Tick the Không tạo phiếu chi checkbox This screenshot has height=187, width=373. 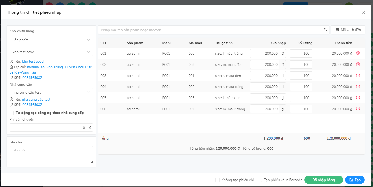pyautogui.click(x=217, y=180)
